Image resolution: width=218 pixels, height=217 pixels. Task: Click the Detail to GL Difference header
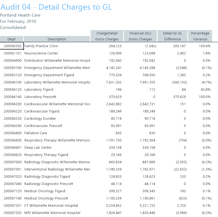tap(172, 36)
